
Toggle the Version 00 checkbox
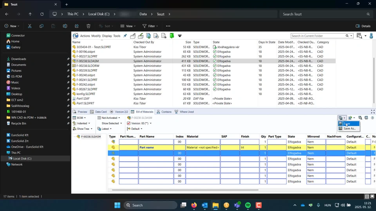128,123
